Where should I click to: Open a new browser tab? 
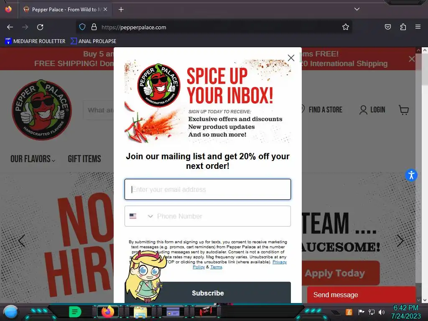[x=121, y=10]
